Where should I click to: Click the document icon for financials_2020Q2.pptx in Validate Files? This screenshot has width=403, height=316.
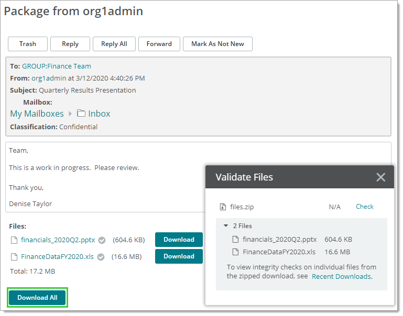coord(235,240)
